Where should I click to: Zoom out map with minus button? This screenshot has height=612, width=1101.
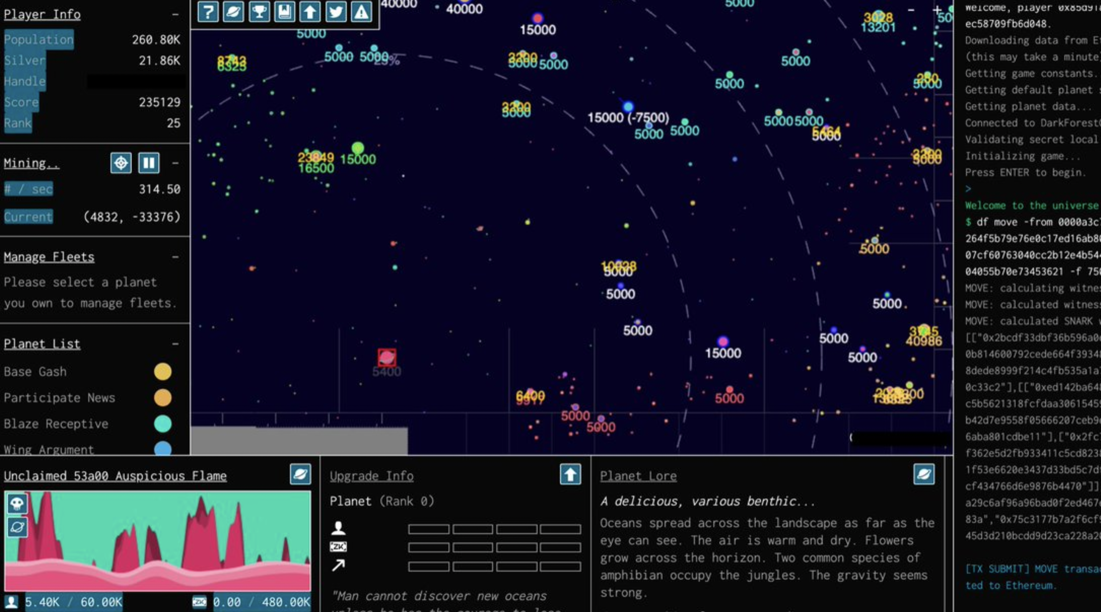coord(911,10)
